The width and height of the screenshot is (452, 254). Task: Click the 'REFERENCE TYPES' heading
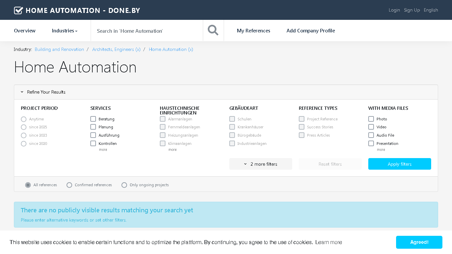click(318, 108)
